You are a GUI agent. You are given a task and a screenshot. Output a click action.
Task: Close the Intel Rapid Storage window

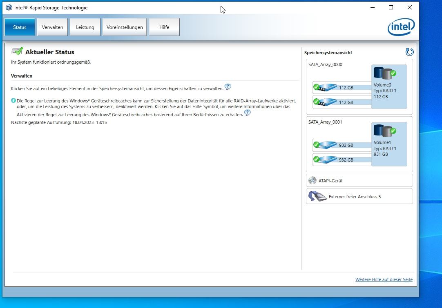tap(410, 8)
